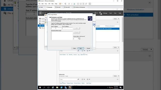The height and width of the screenshot is (90, 161).
Task: Open the Server Manager header Help menu
Action: pos(120,13)
